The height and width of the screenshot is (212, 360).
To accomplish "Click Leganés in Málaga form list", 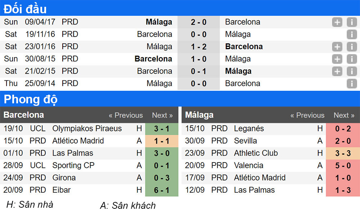I will [249, 128].
